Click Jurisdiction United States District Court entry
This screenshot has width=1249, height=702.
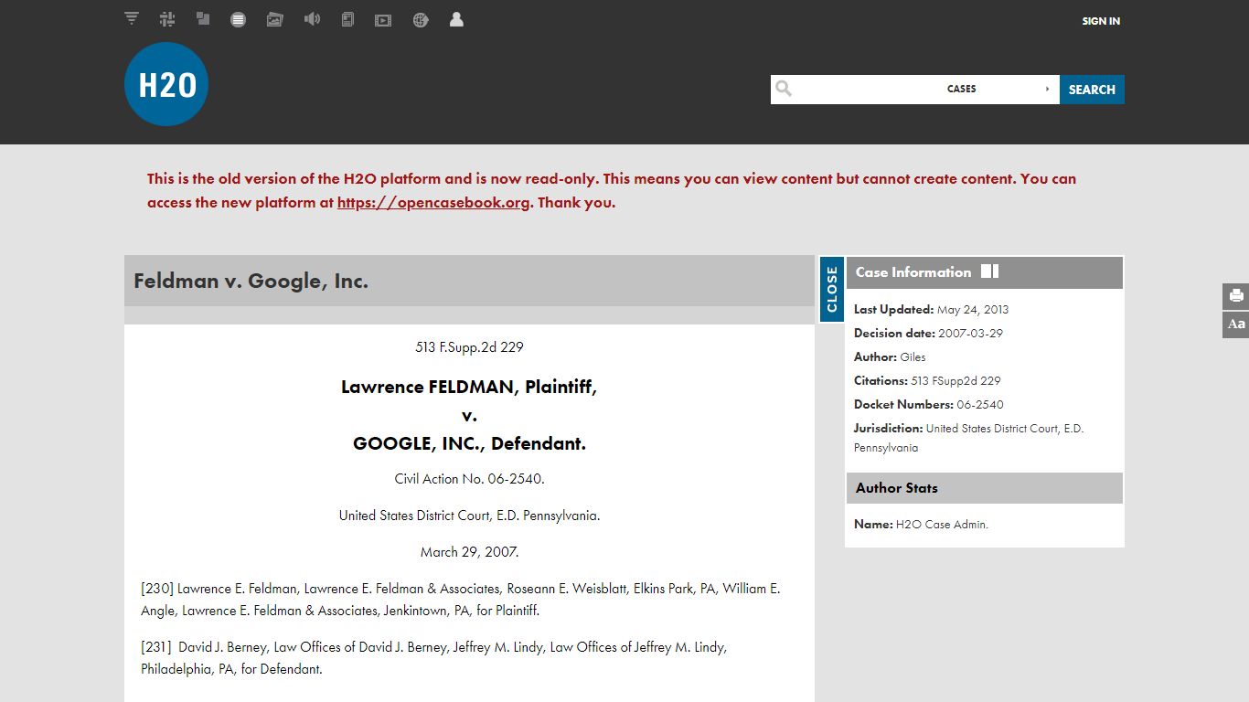coord(969,438)
